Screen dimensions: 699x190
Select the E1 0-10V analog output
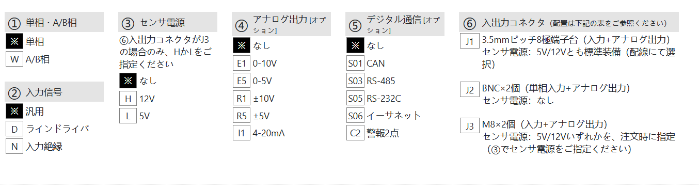point(242,64)
